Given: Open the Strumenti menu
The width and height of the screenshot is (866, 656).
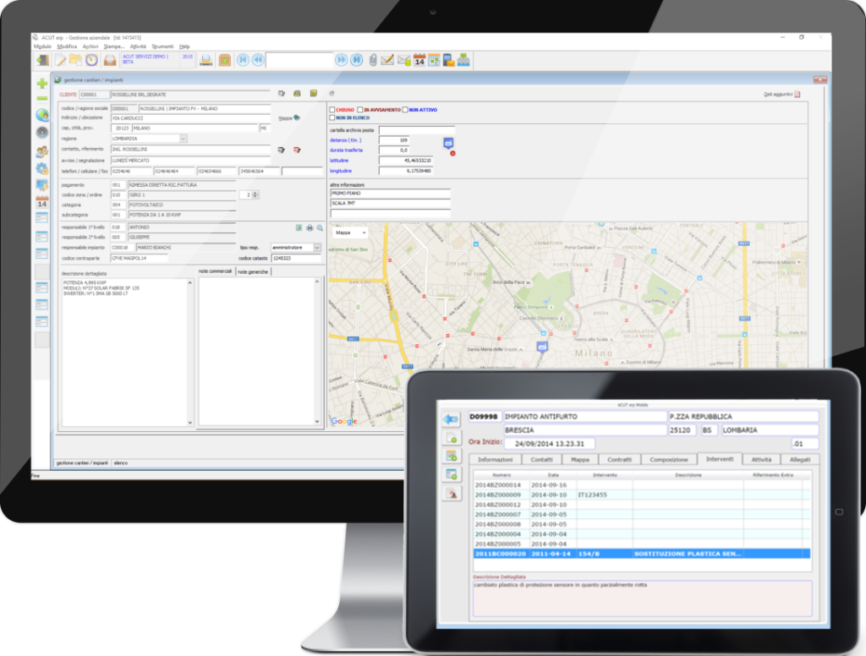Looking at the screenshot, I should pyautogui.click(x=162, y=46).
